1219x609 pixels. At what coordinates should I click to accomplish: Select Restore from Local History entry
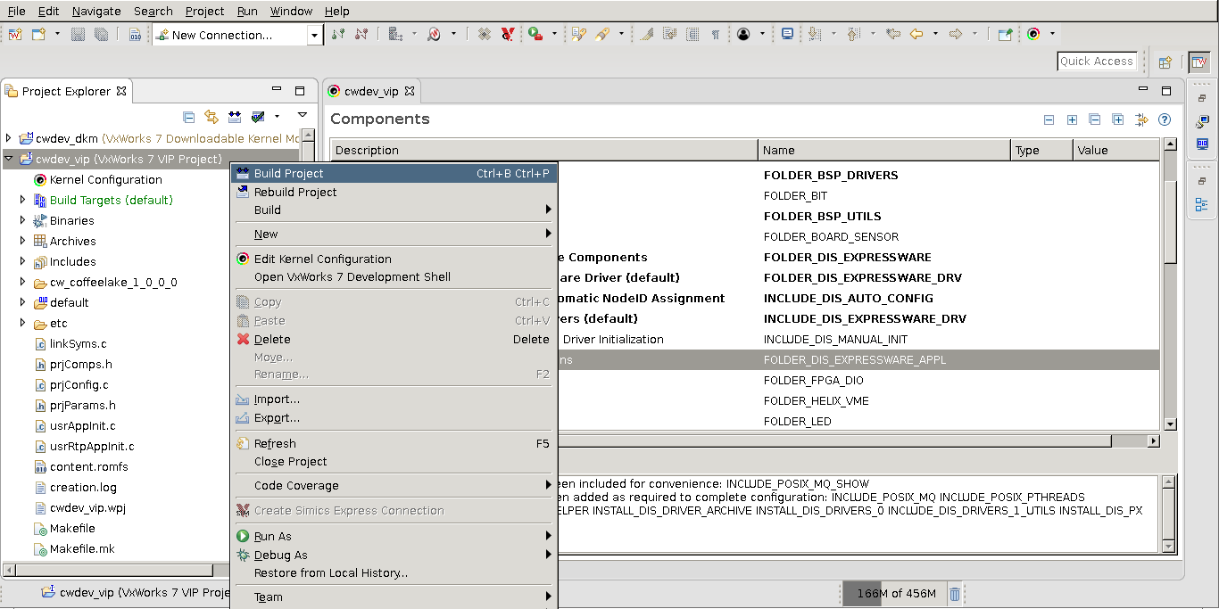(394, 572)
